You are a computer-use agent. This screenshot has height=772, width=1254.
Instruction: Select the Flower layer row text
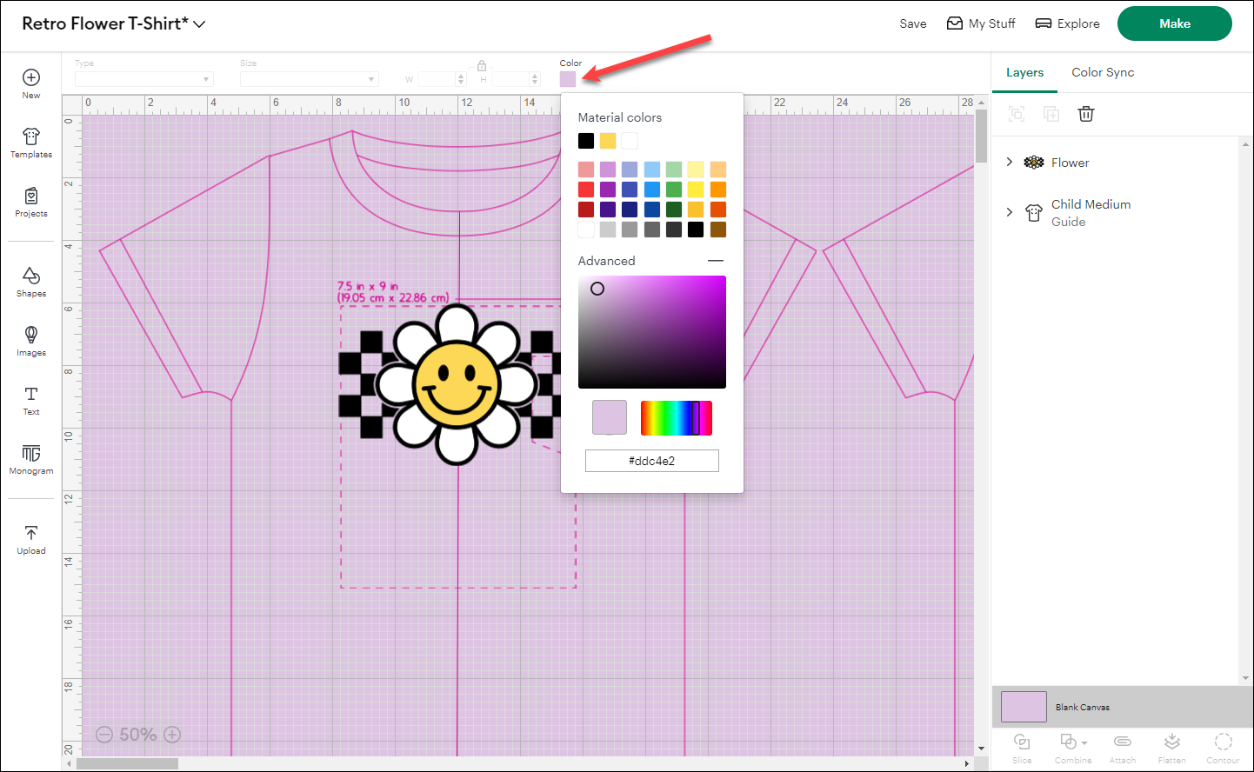click(x=1070, y=163)
